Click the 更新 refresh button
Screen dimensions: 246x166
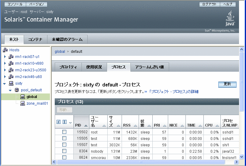pos(227,84)
